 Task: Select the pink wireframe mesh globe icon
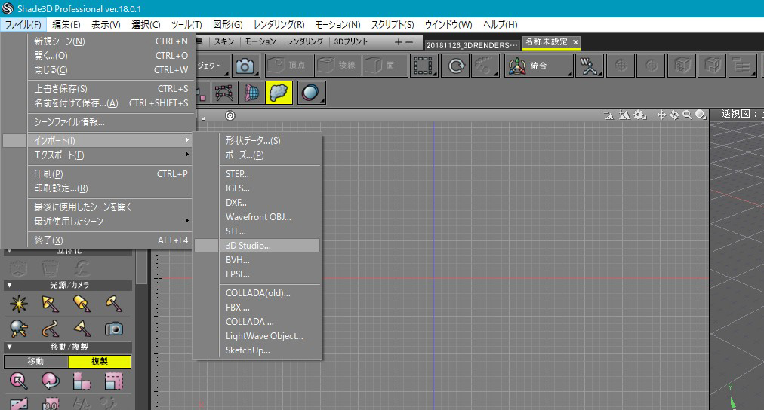(251, 93)
